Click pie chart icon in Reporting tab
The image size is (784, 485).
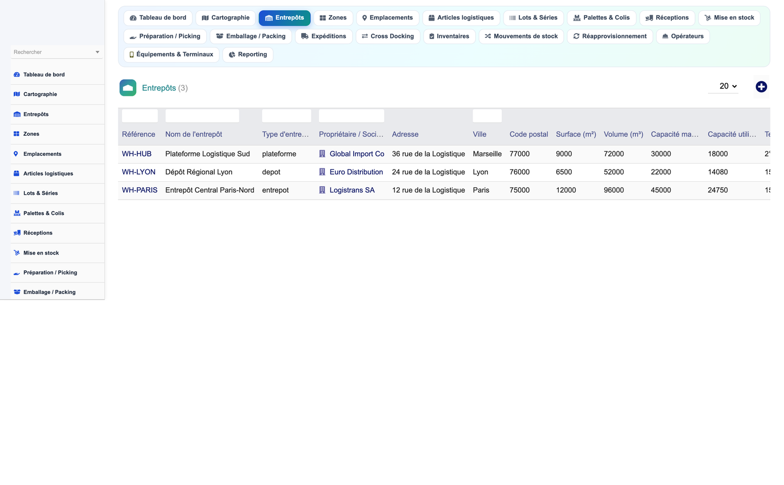tap(232, 55)
